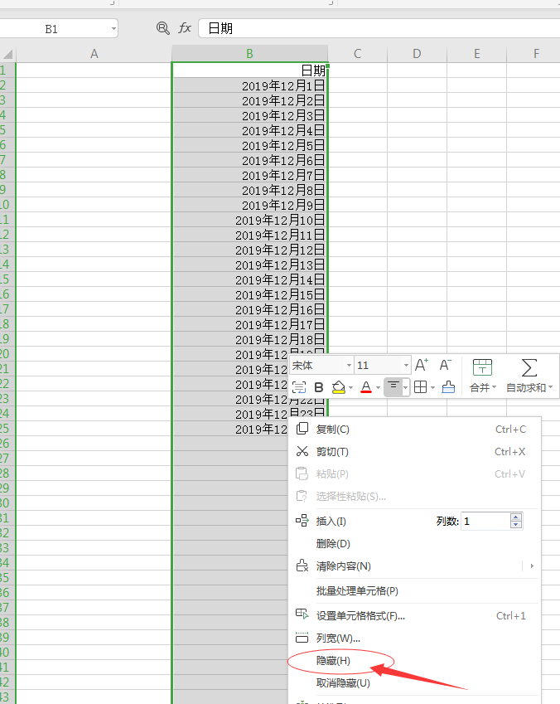Expand alignment options dropdown arrow
Viewport: 560px width, 704px height.
pos(406,387)
